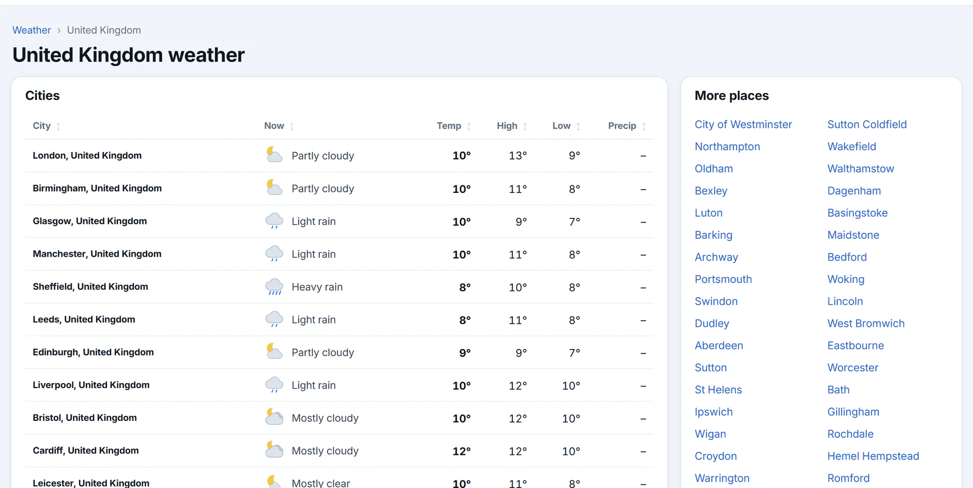973x488 pixels.
Task: Select Sheffield, United Kingdom city name
Action: coord(90,287)
